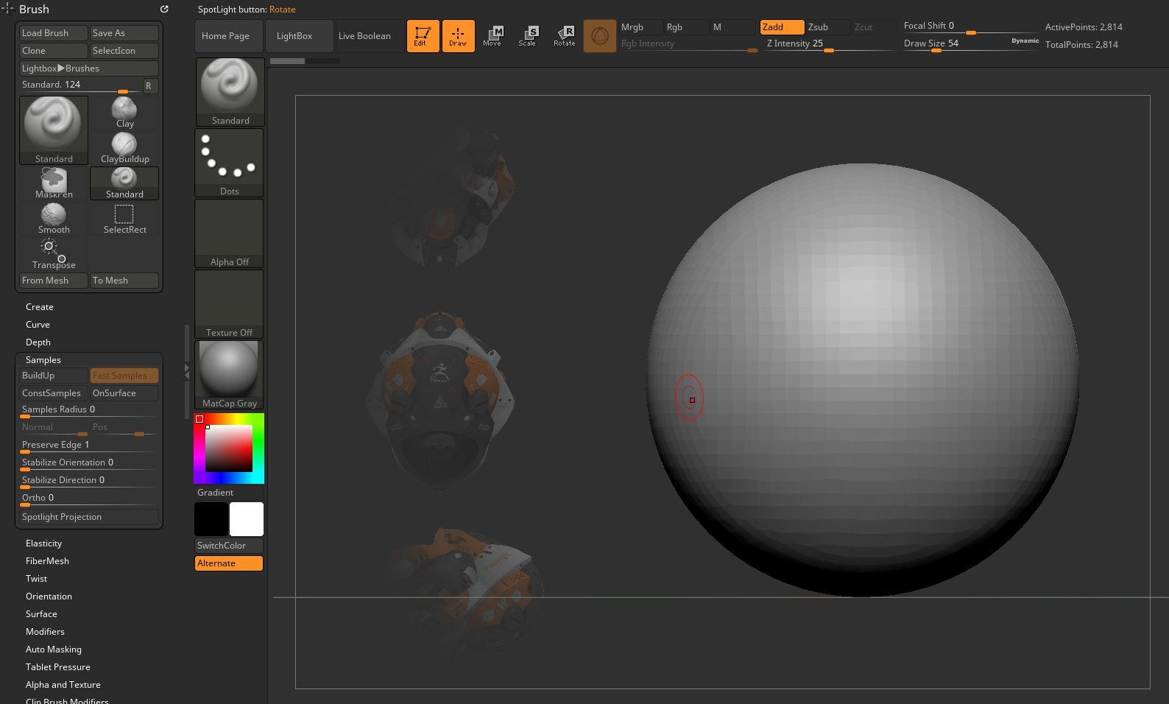This screenshot has width=1169, height=704.
Task: Open the Dots stroke type selector
Action: (x=230, y=163)
